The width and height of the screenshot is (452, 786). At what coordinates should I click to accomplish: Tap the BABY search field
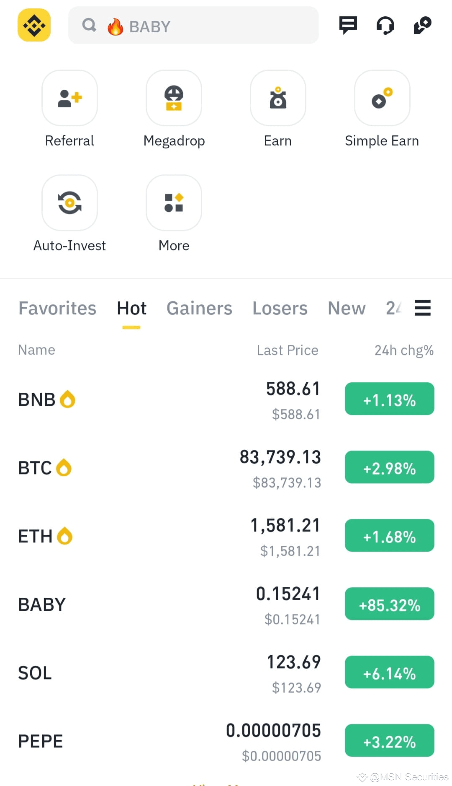(x=193, y=25)
